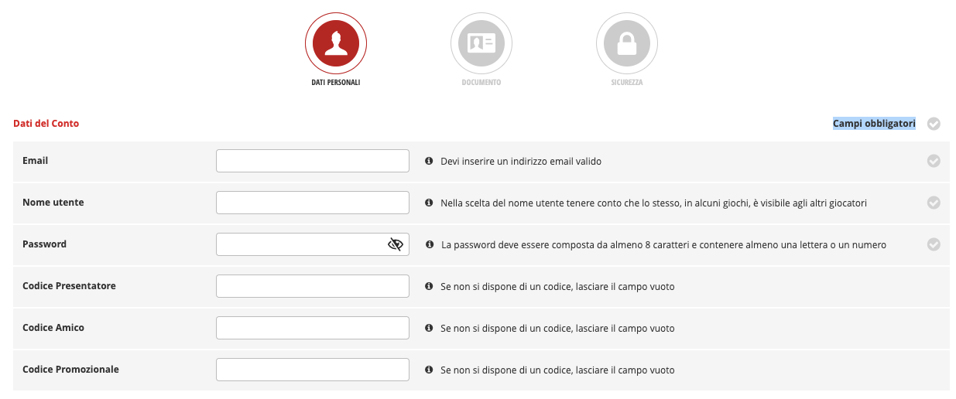Click the 'Nella scelta del nome utente' hint
The image size is (956, 399).
[653, 203]
